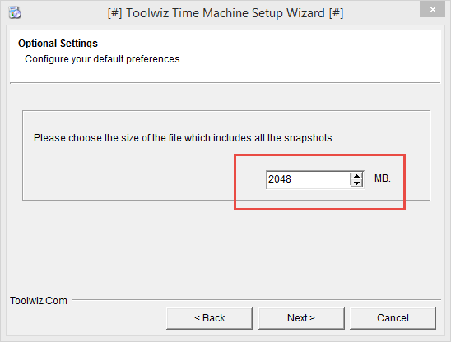Click the Optional Settings heading
The width and height of the screenshot is (451, 342).
[x=58, y=44]
